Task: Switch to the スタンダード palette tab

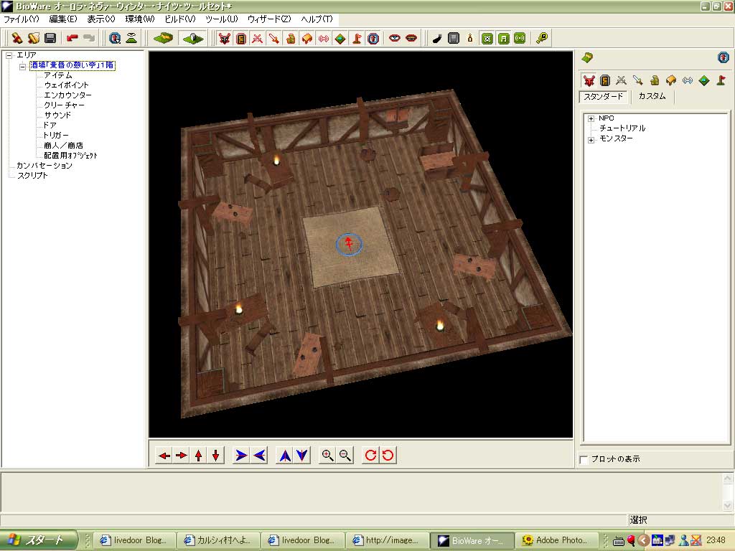Action: [603, 97]
